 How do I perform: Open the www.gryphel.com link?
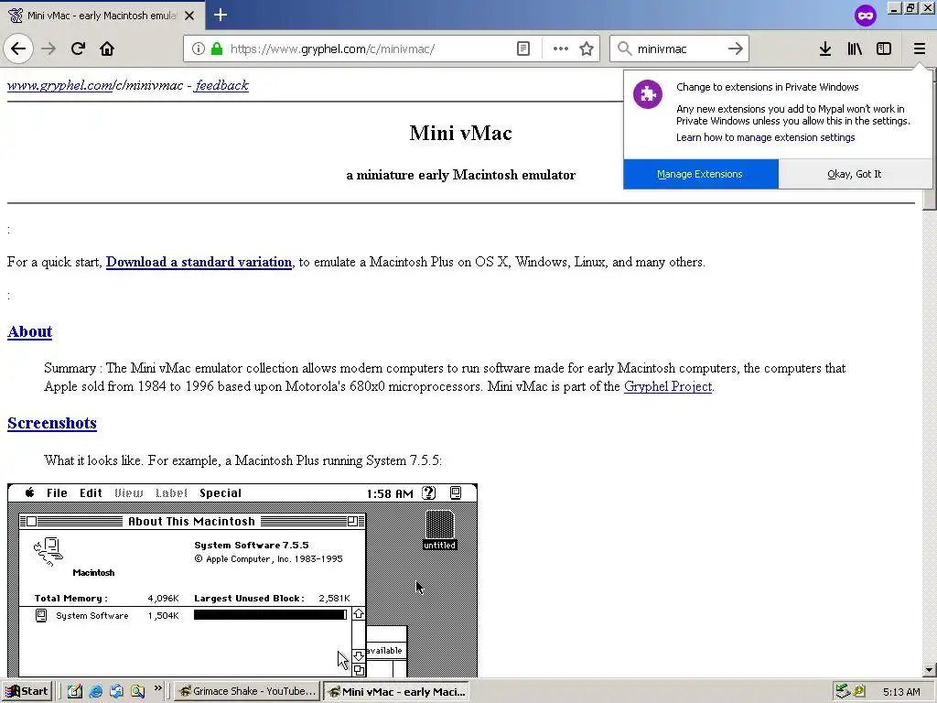tap(59, 85)
